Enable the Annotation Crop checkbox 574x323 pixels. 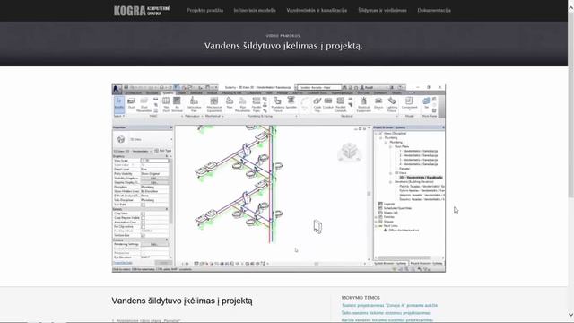(143, 223)
